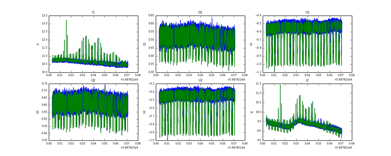391x156 pixels.
Task: Click the rotated Q2 y-axis label
Action: tap(38, 112)
